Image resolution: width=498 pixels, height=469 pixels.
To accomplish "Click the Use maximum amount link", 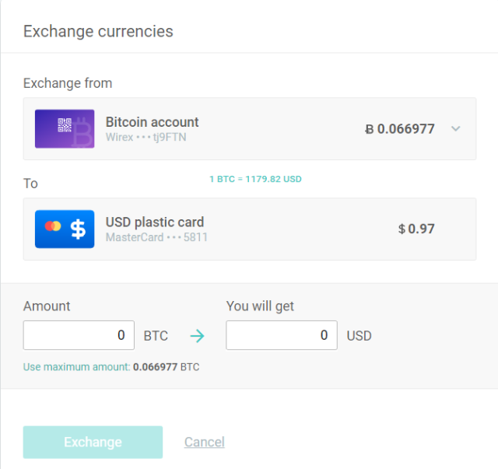I will 76,366.
